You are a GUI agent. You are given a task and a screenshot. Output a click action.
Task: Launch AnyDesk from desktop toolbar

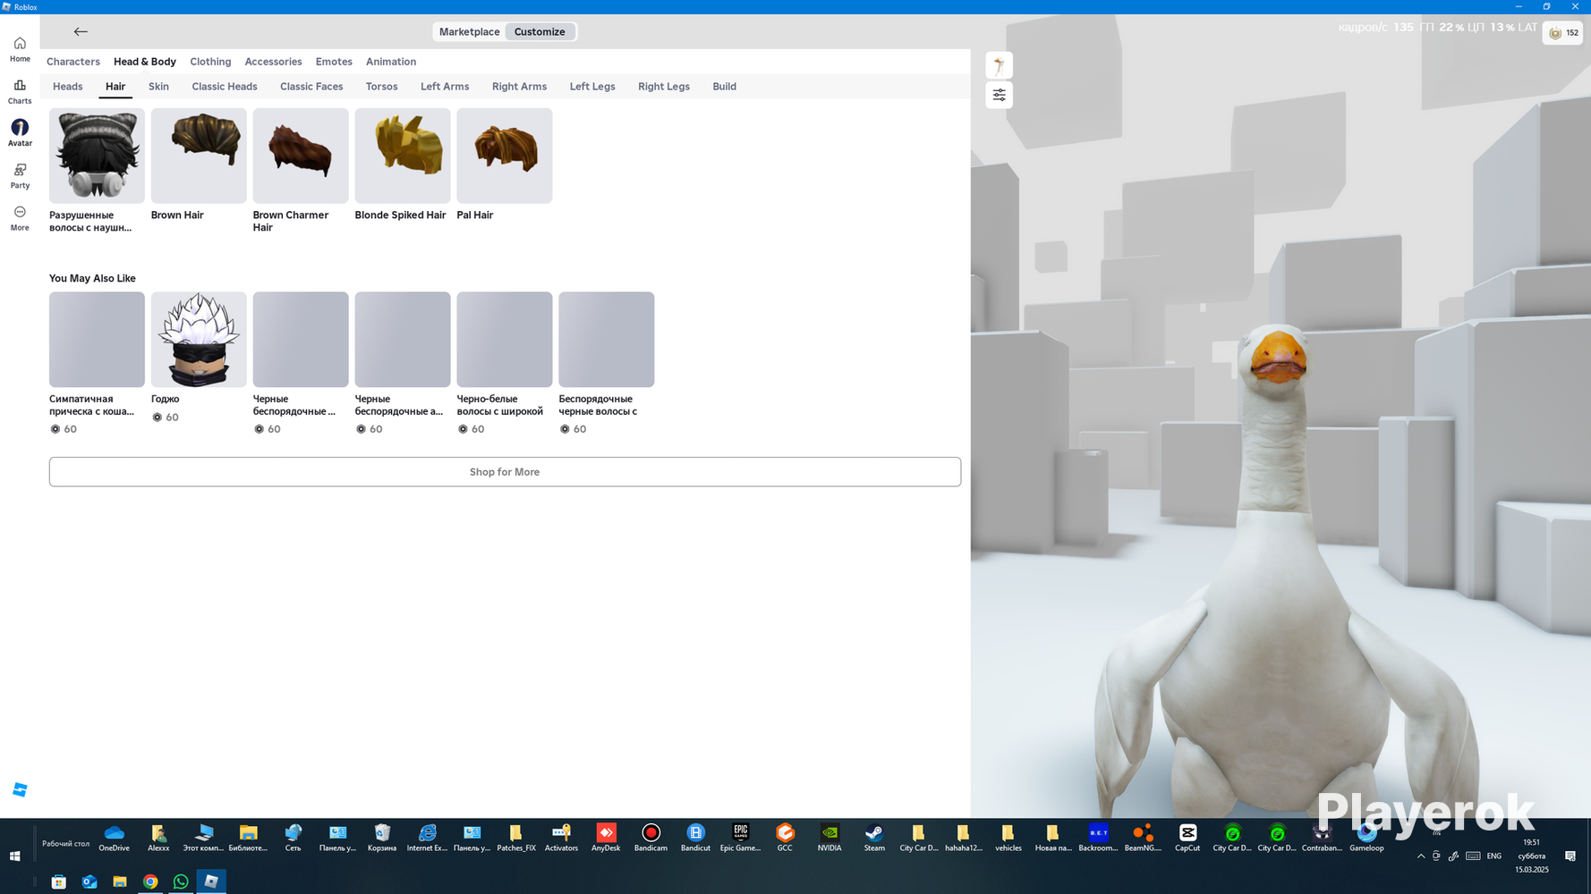click(x=606, y=838)
